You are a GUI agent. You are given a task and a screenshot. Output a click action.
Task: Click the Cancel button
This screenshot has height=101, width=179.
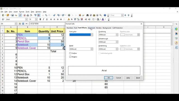pos(118,78)
